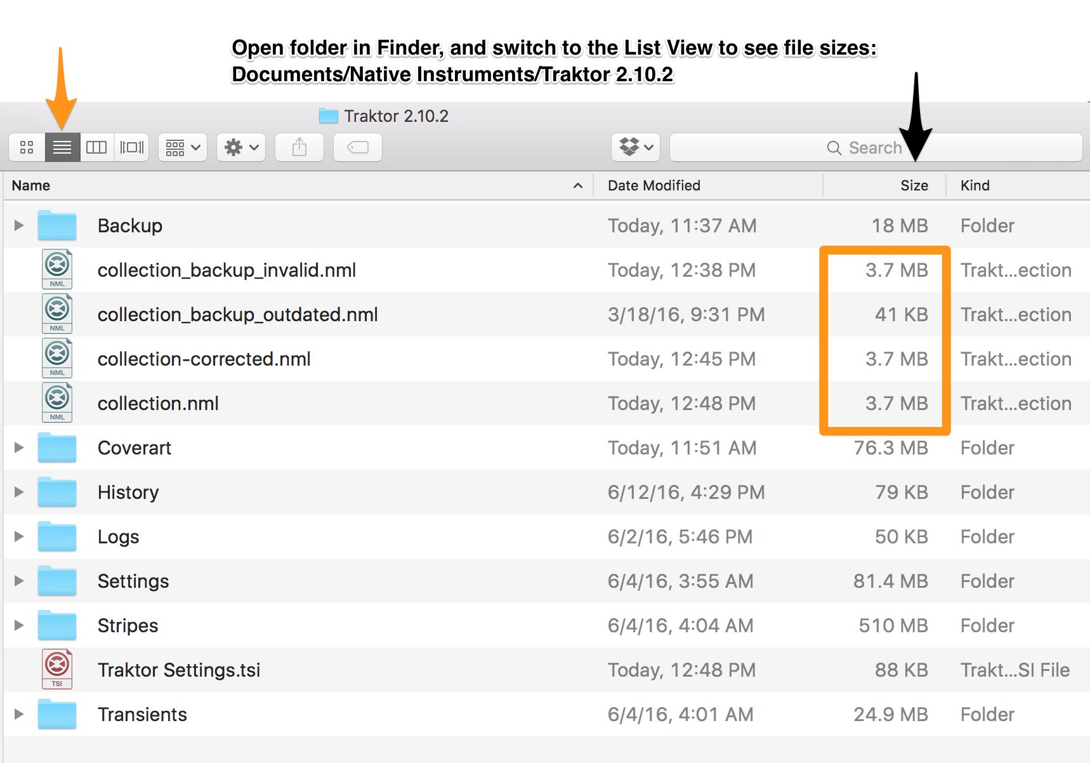The height and width of the screenshot is (763, 1090).
Task: Select the collection.nml file icon
Action: click(x=57, y=403)
